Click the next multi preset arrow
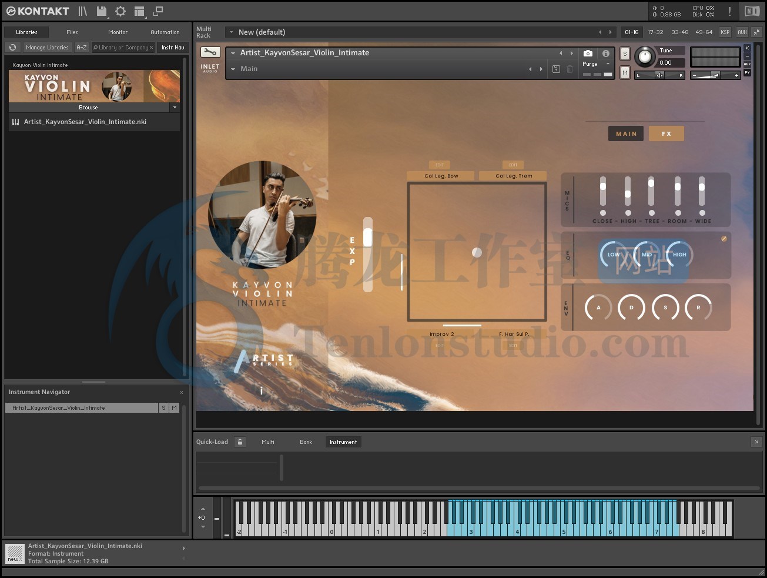 tap(610, 32)
